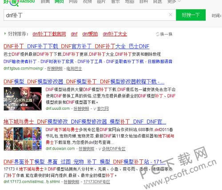Click the green 好搜一下 search button
This screenshot has height=190, width=222.
190,15
